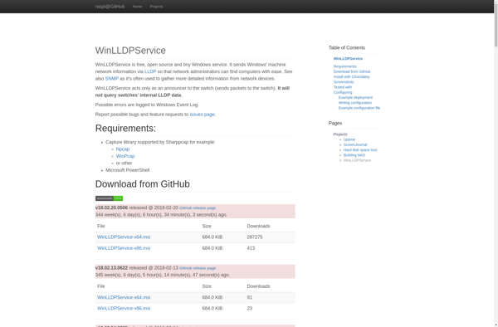Image resolution: width=498 pixels, height=327 pixels.
Task: Click the Download from GitHub heading
Action: click(142, 184)
